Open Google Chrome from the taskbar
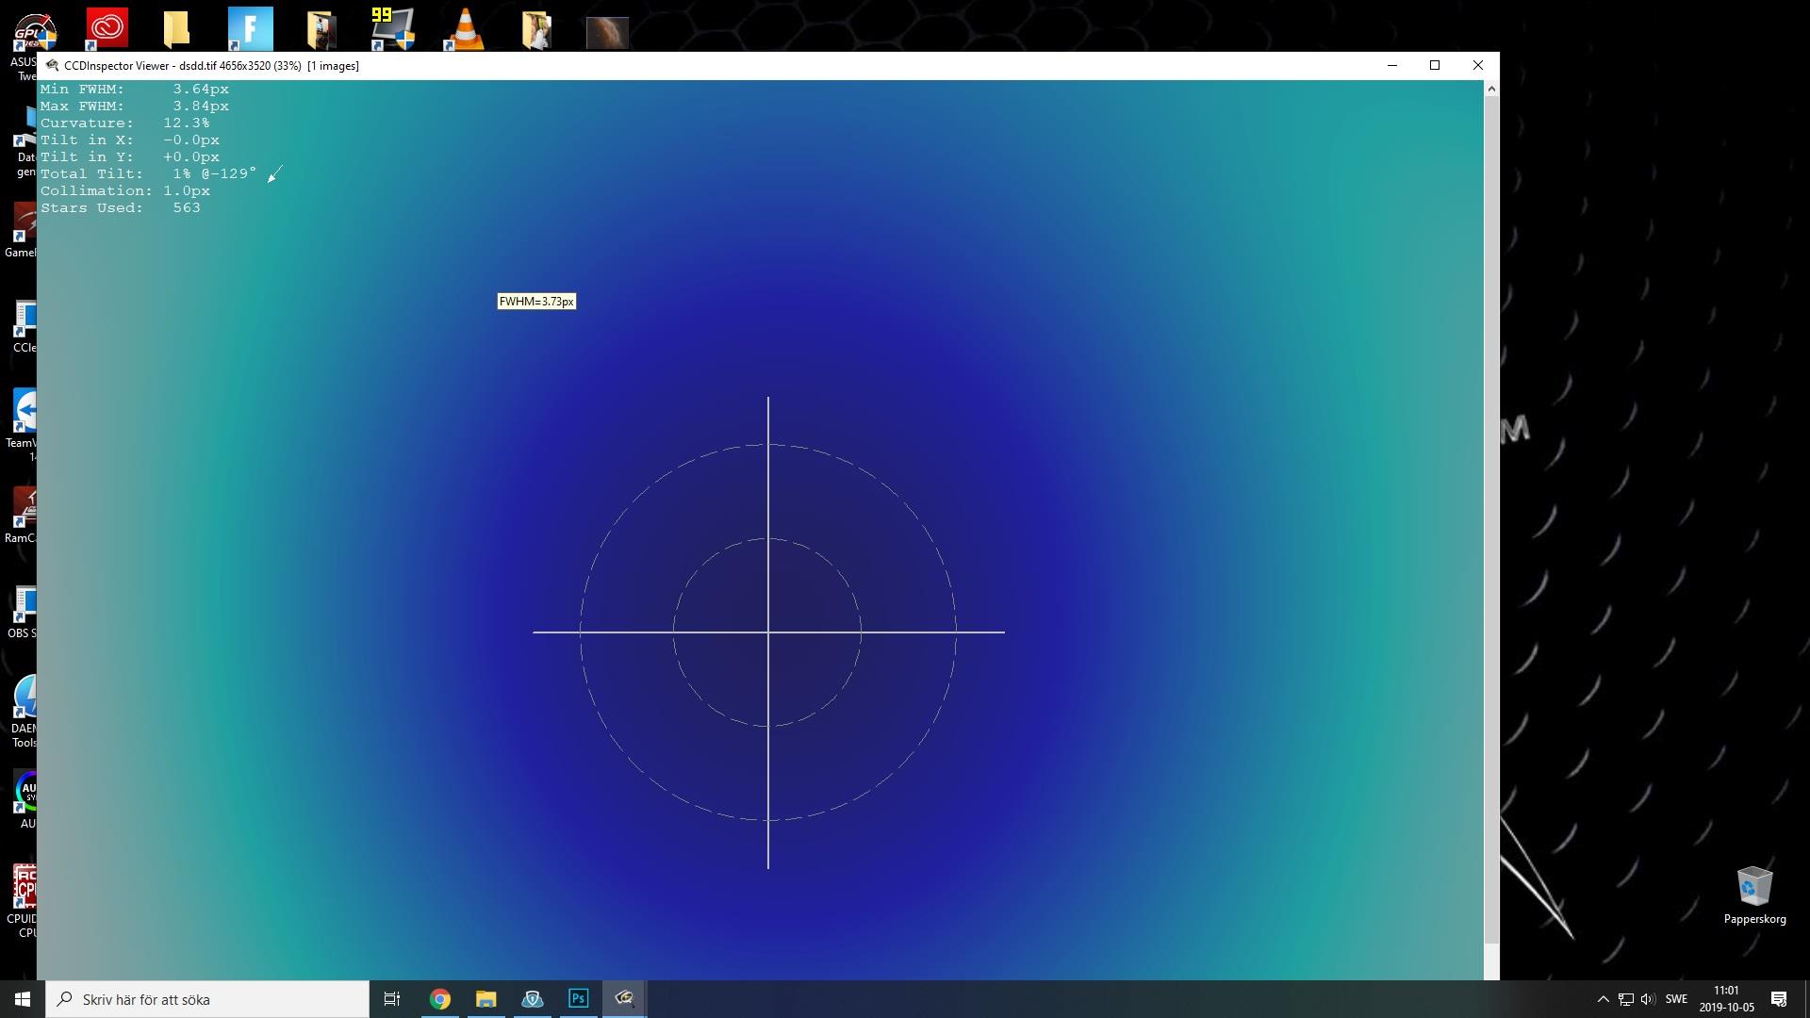Viewport: 1810px width, 1018px height. tap(440, 998)
